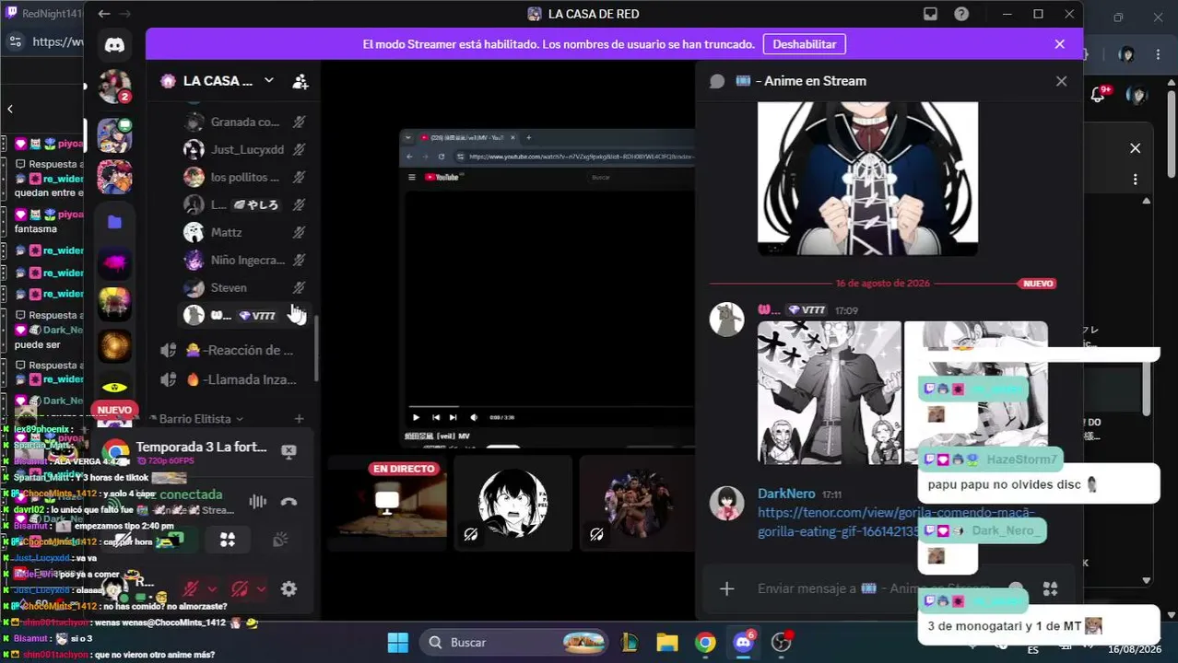This screenshot has height=663, width=1178.
Task: Mute volume in streamed YouTube player
Action: (x=474, y=417)
